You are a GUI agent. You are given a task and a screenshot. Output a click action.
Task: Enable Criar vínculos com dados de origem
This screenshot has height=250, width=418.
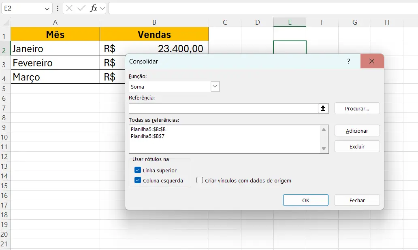tap(199, 180)
